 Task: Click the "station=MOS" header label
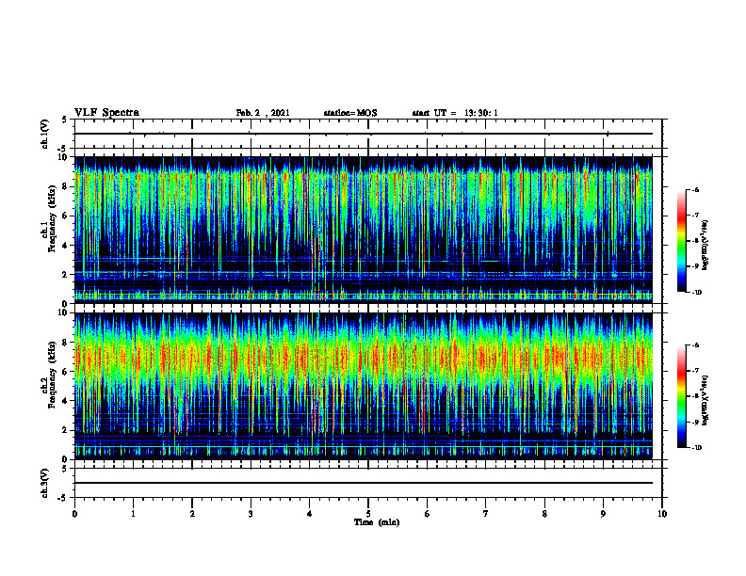(x=350, y=113)
